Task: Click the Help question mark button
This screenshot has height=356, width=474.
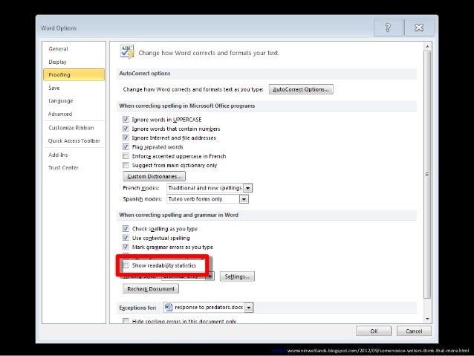Action: coord(388,27)
